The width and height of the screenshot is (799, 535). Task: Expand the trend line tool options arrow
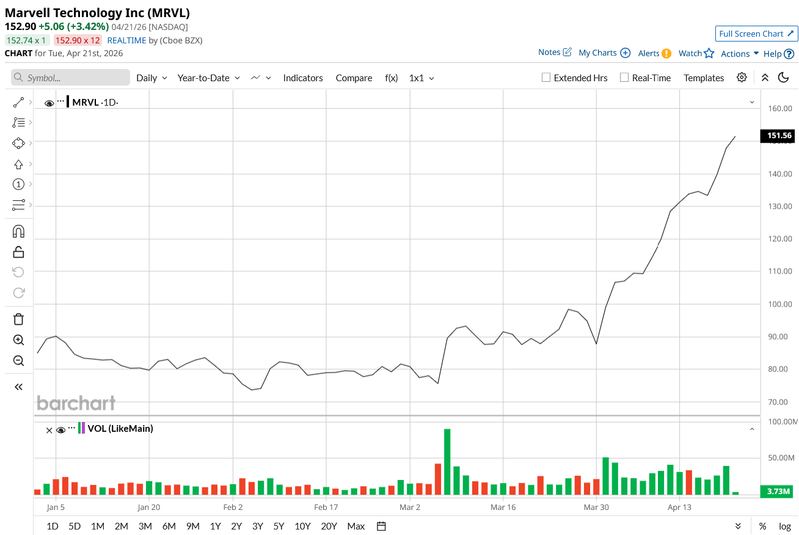[x=31, y=102]
